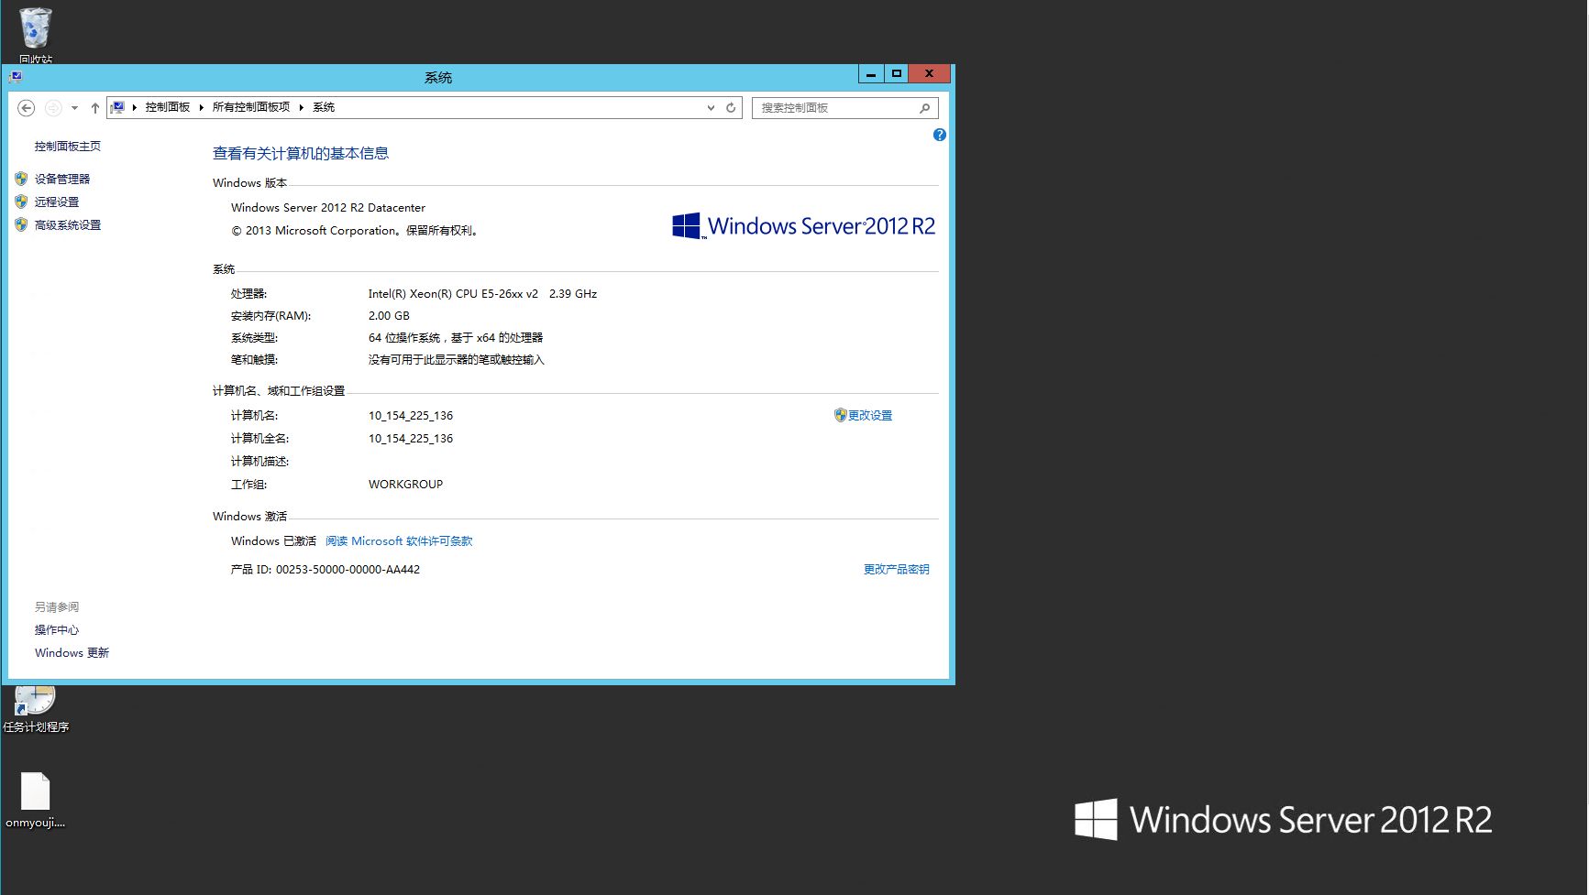Click the shield icon beside 高级系统设置
1589x895 pixels.
coord(21,224)
